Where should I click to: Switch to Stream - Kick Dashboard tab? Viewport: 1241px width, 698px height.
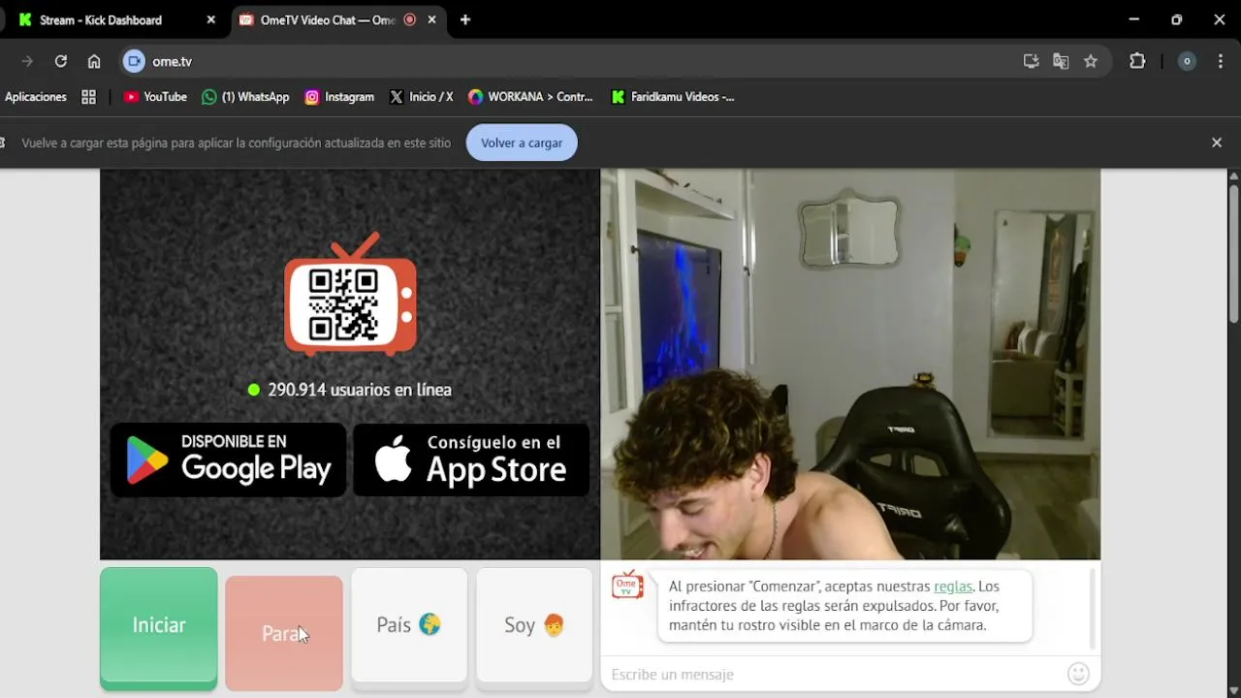[114, 19]
